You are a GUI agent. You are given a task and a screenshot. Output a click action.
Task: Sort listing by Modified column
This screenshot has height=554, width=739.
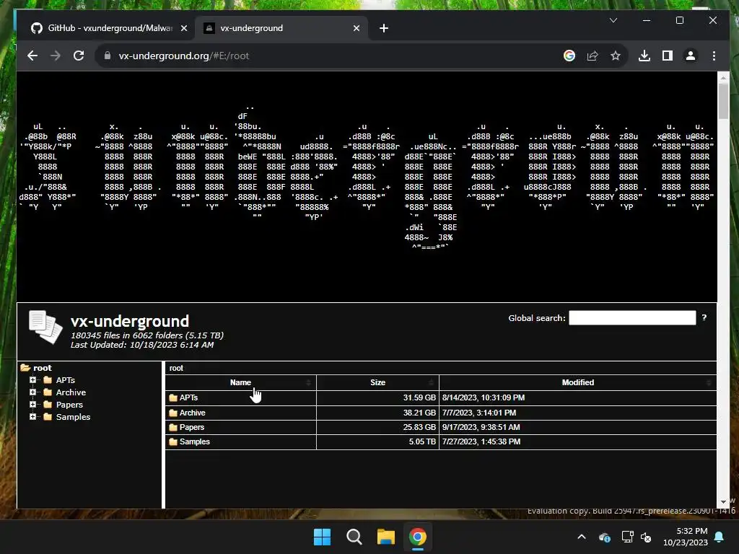click(578, 382)
